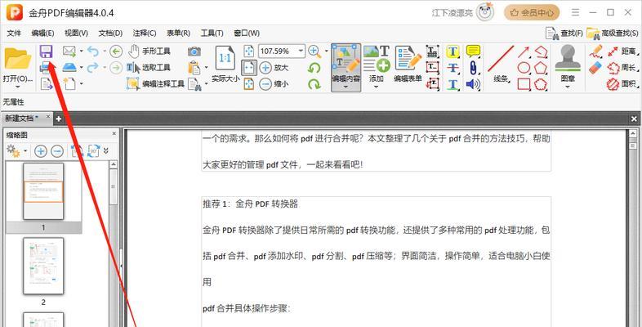The image size is (642, 327).
Task: Rotate view counterclockwise with green arrow
Action: (314, 68)
